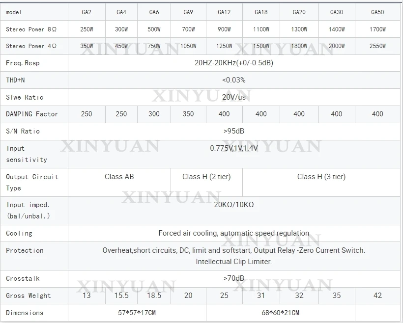
Task: Select the 450W 4Ω power value
Action: (x=121, y=46)
